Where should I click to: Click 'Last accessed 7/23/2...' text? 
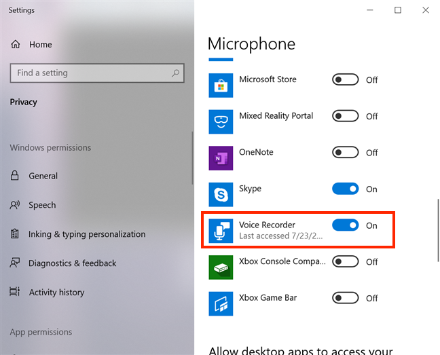pyautogui.click(x=281, y=236)
